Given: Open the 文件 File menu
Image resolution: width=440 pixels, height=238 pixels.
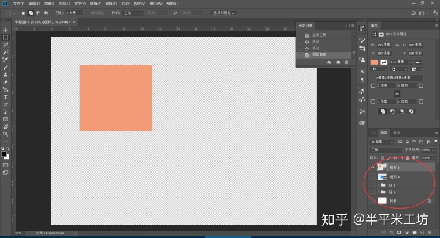Looking at the screenshot, I should coord(19,4).
